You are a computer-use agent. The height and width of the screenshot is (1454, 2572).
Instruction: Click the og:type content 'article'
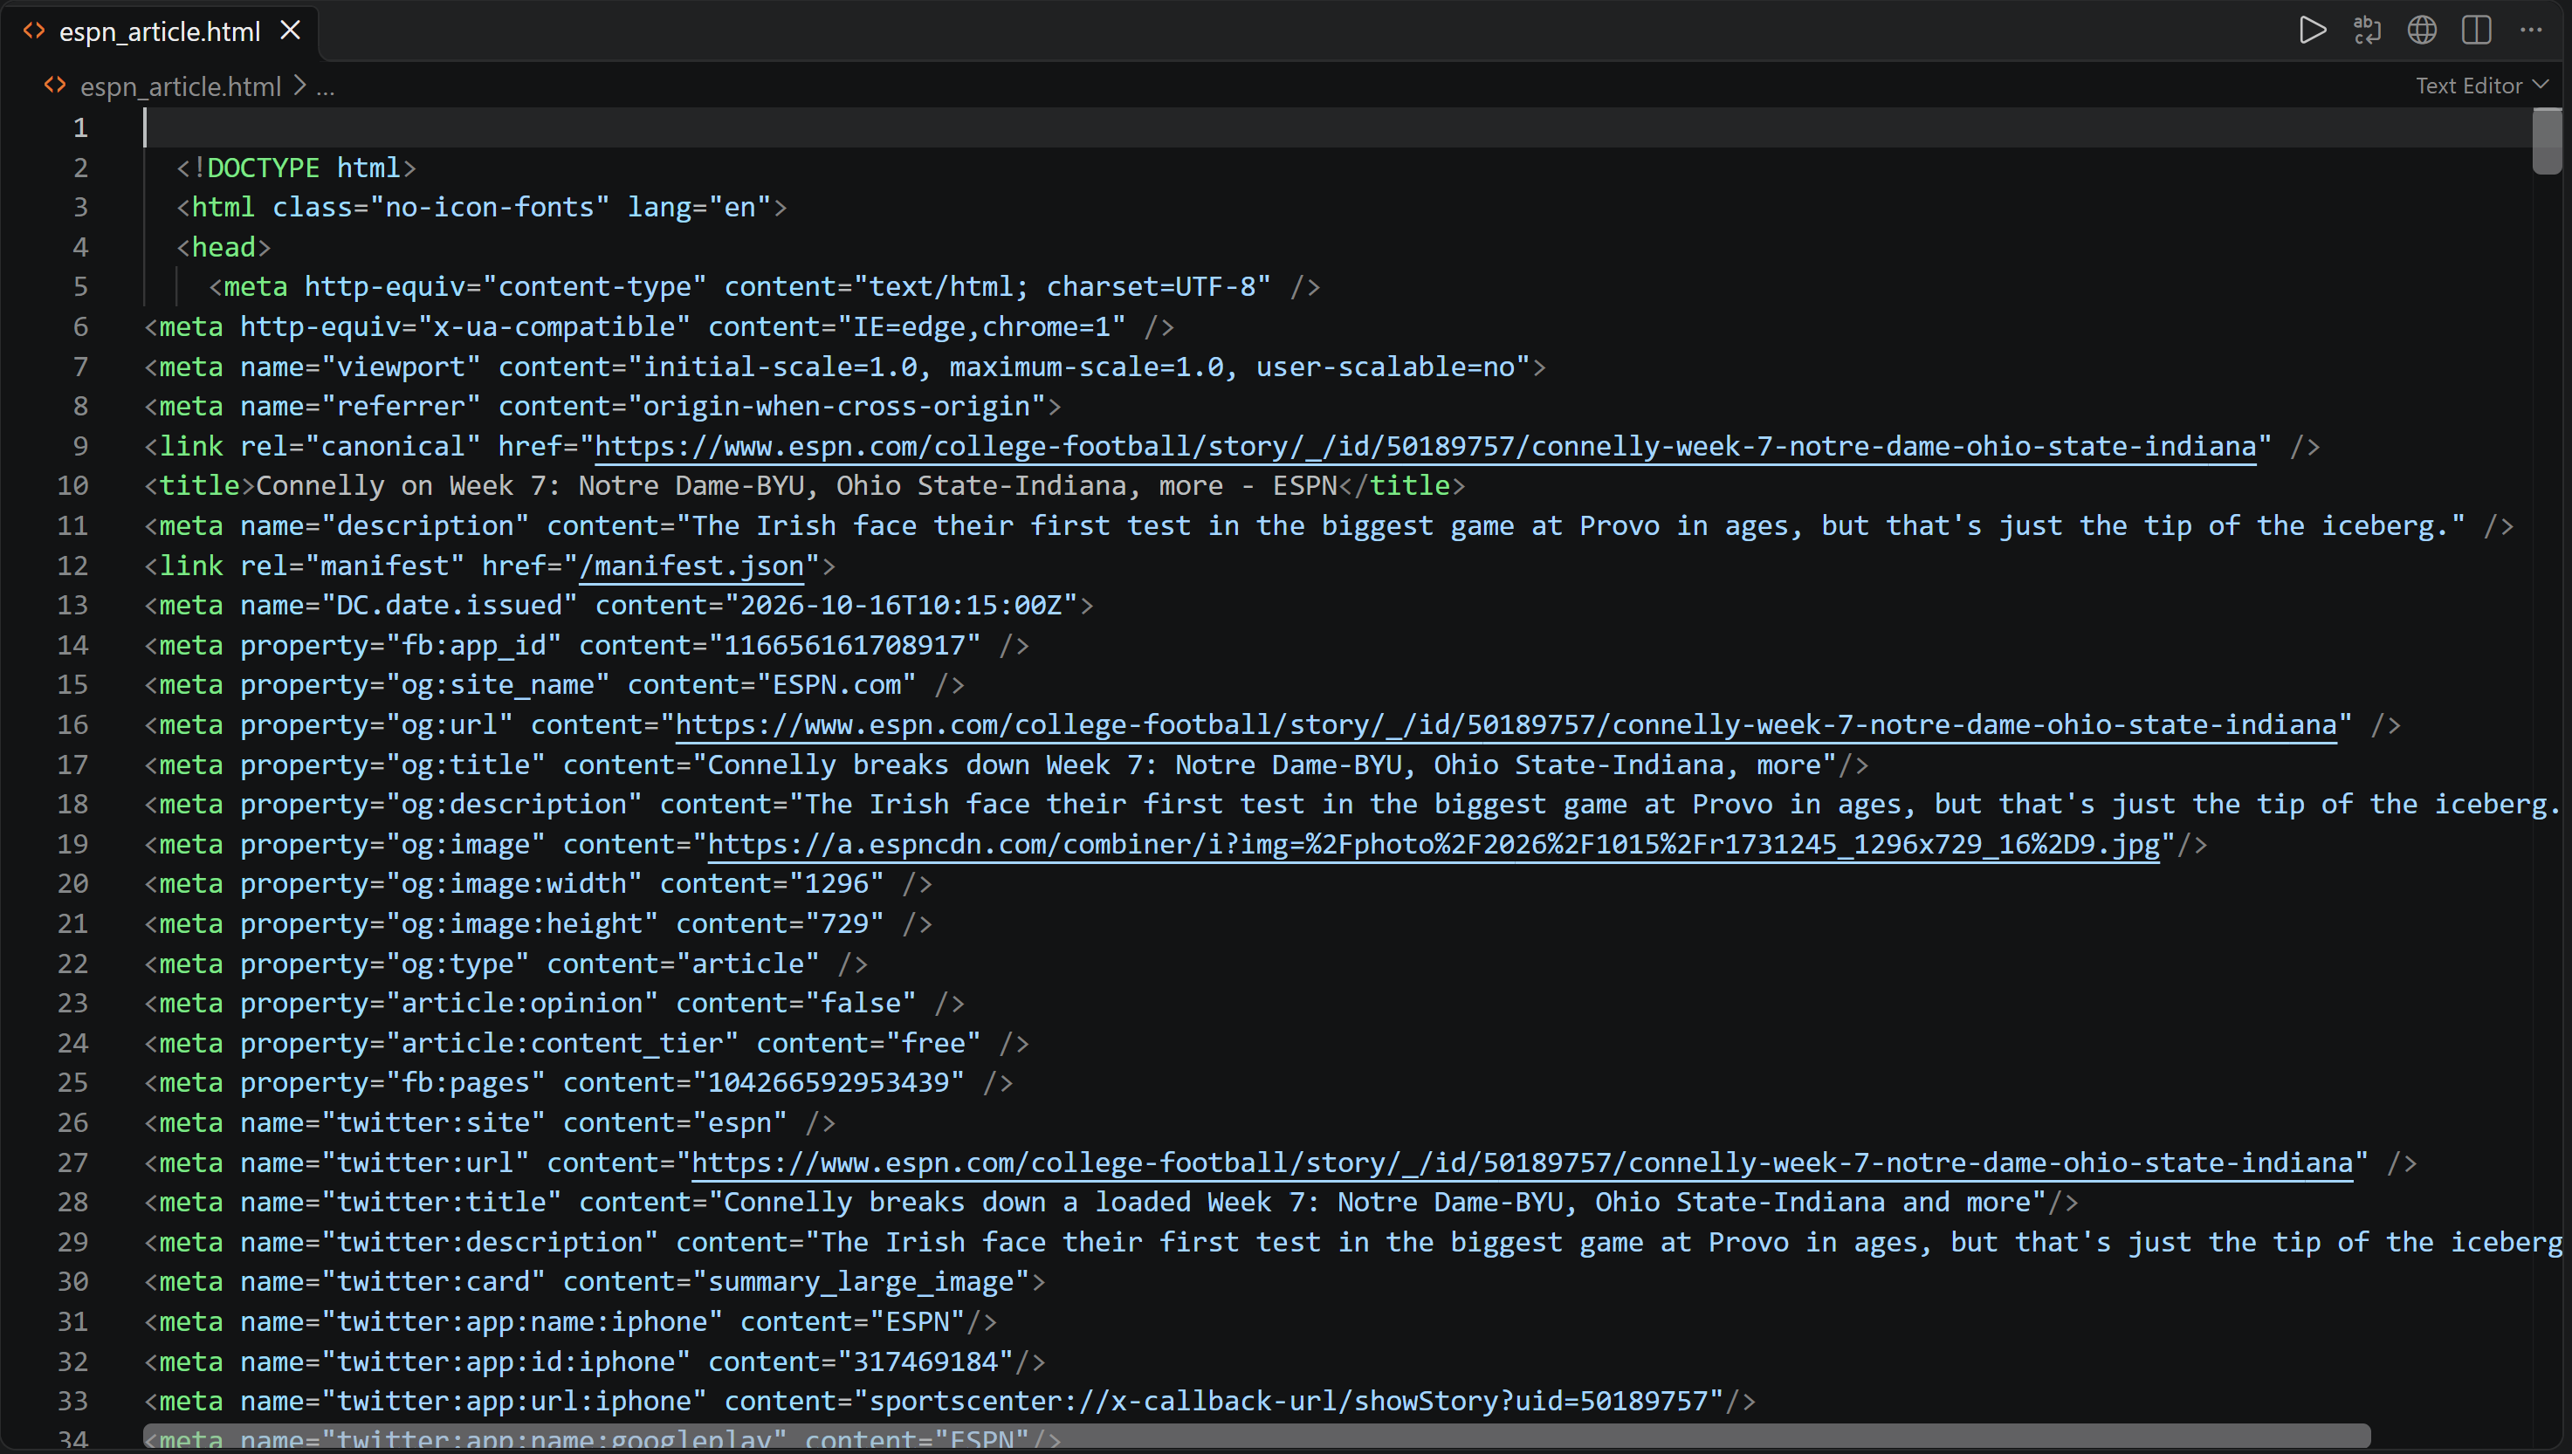(748, 964)
